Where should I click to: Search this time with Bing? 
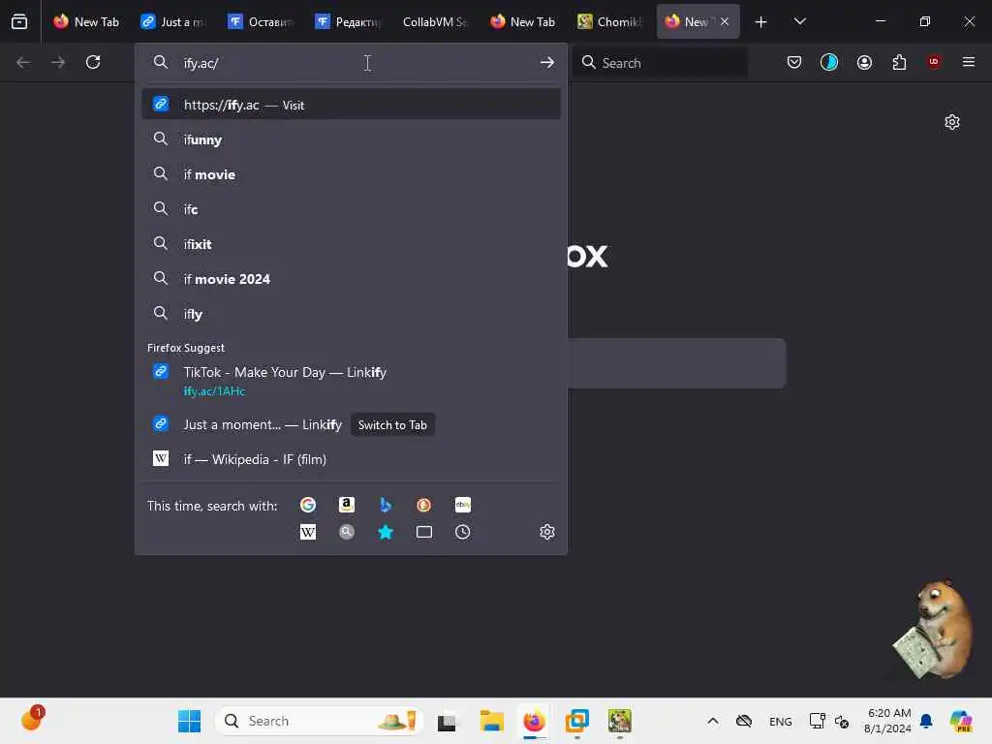pos(386,505)
